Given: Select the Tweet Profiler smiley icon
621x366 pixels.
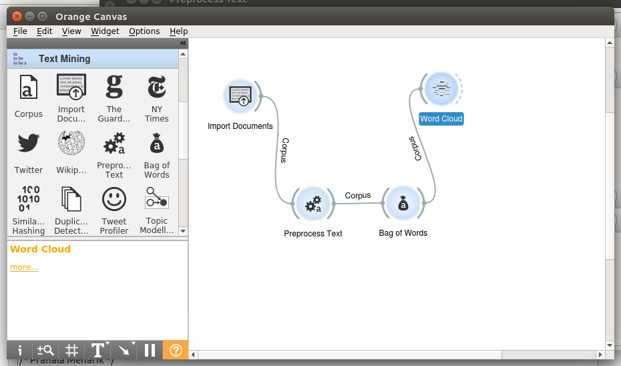Looking at the screenshot, I should click(x=114, y=199).
